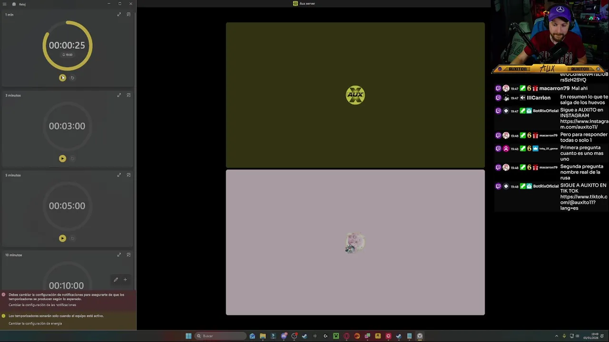Click the '5 minutos' timer title
609x342 pixels.
point(13,175)
